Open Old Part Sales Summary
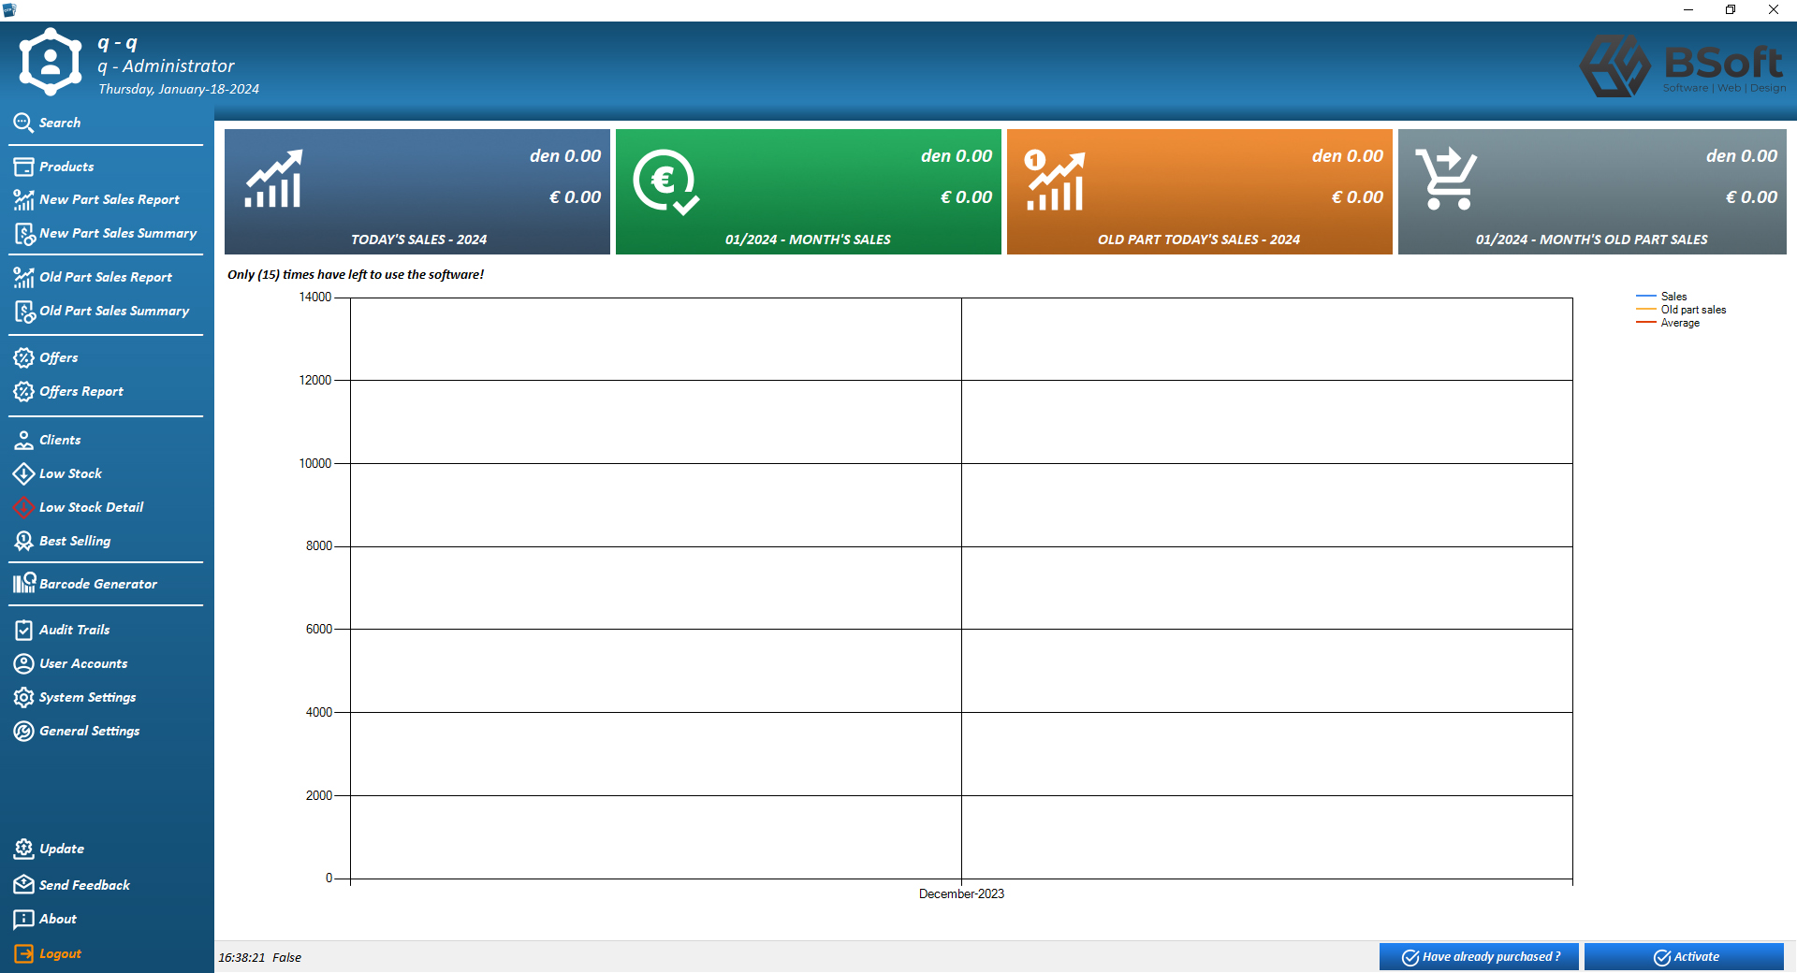 coord(114,311)
